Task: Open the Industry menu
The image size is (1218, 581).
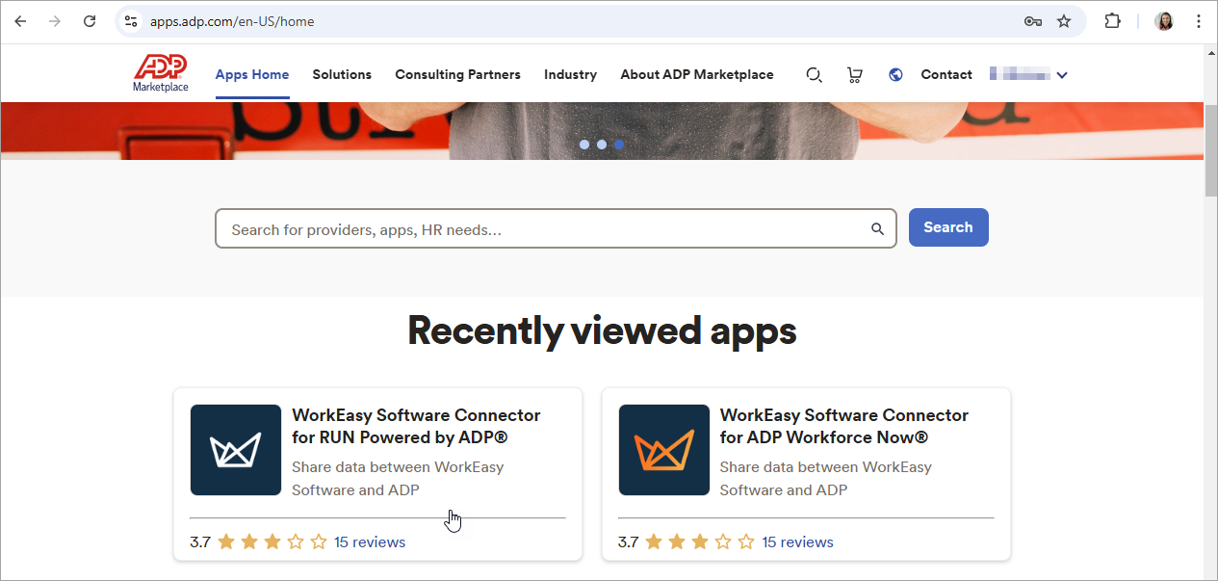Action: [x=570, y=74]
